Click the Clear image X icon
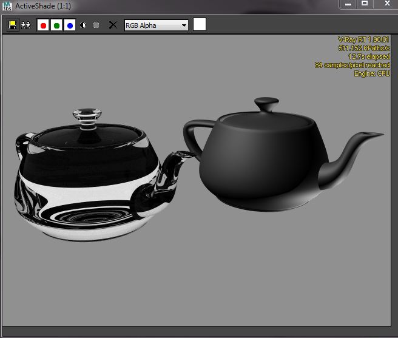The width and height of the screenshot is (398, 338). pyautogui.click(x=113, y=25)
